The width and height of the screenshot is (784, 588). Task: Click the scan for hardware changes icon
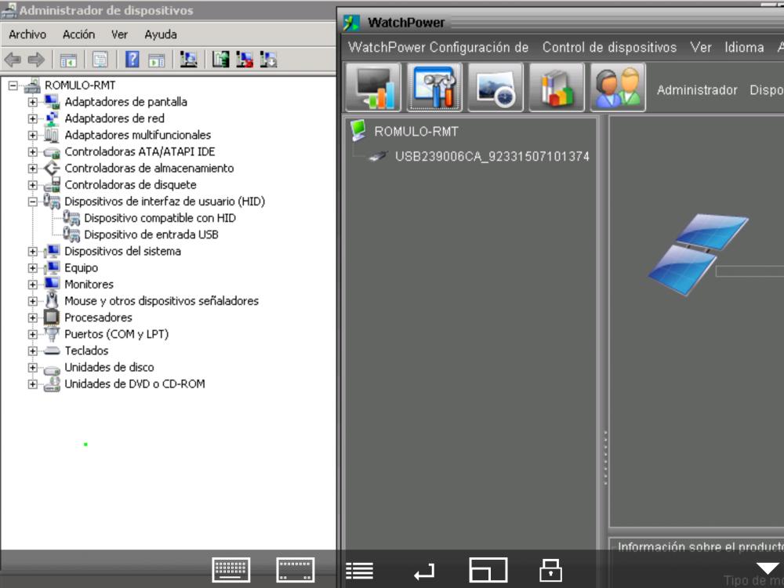point(188,60)
